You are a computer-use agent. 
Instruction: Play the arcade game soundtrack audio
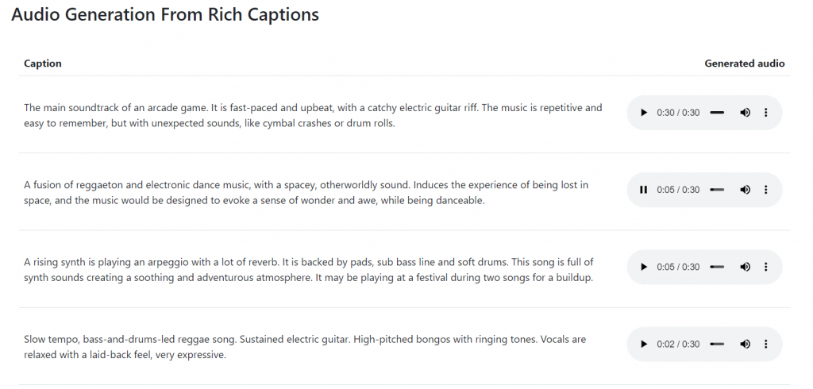[643, 113]
